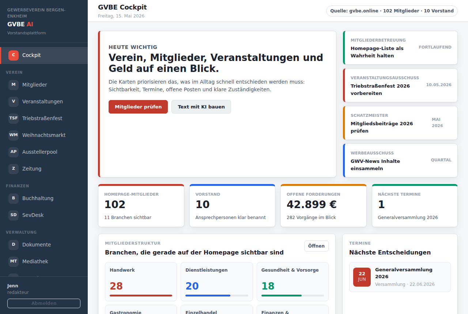Navigate to Ausstellerpool
Viewport: 468px width, 314px height.
44,152
